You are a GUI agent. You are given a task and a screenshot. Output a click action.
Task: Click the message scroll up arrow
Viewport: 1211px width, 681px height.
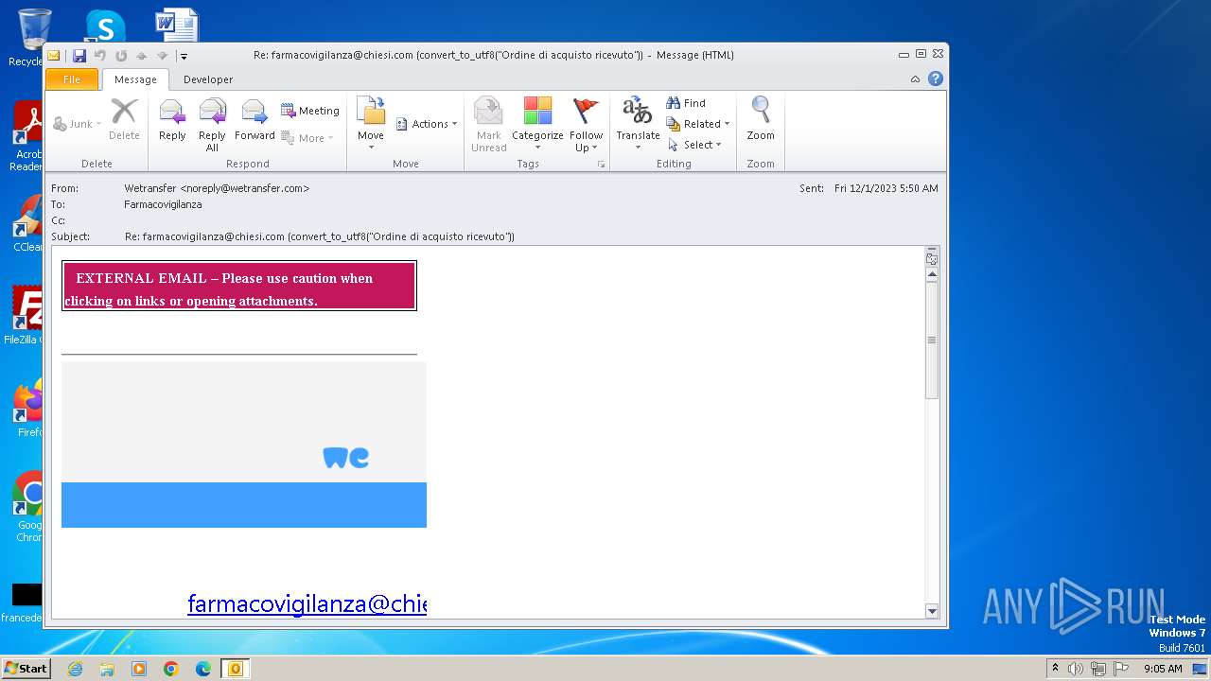pos(932,274)
